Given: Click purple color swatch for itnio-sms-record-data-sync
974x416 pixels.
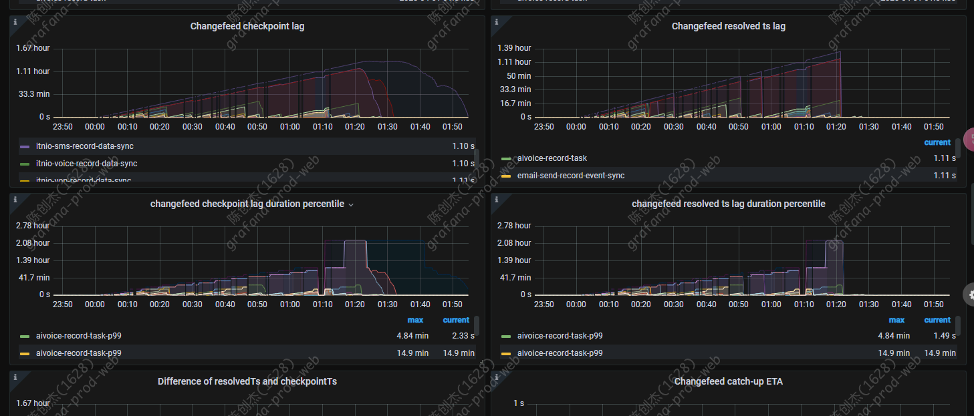Looking at the screenshot, I should point(25,146).
